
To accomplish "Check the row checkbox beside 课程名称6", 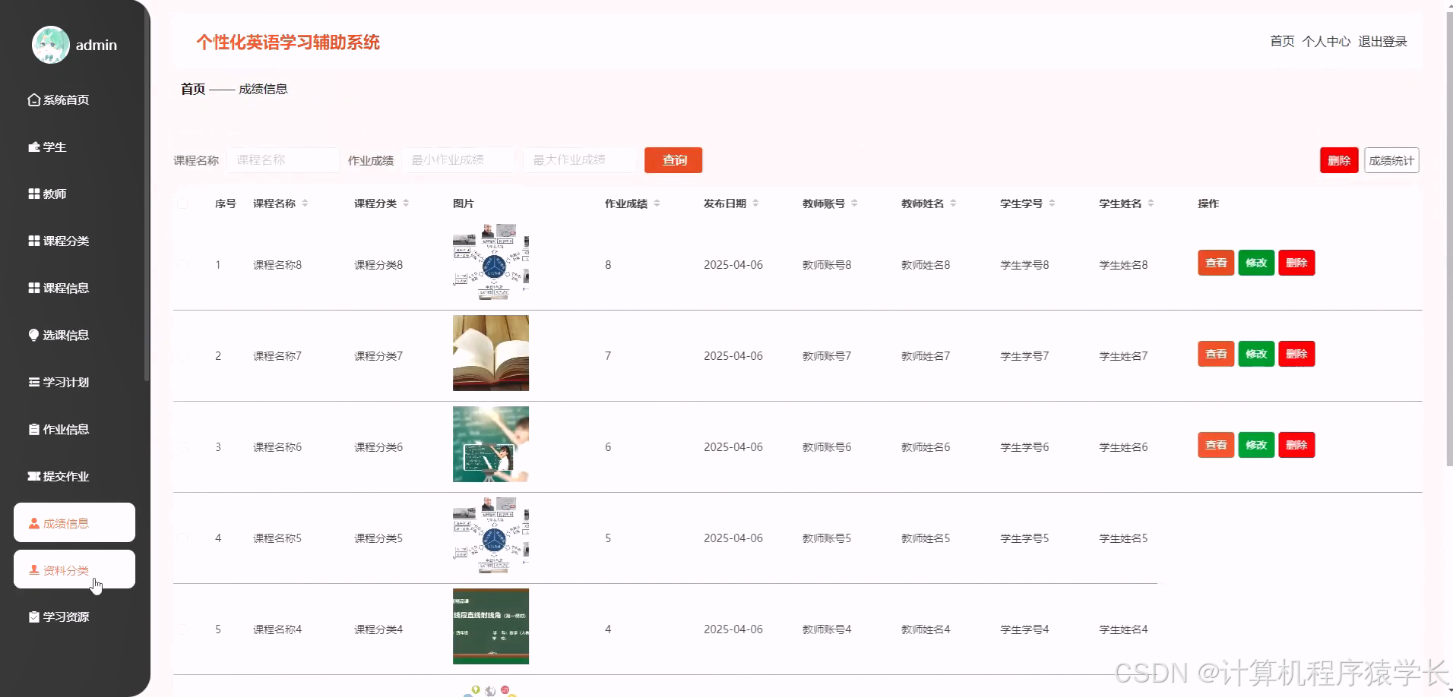I will 182,446.
